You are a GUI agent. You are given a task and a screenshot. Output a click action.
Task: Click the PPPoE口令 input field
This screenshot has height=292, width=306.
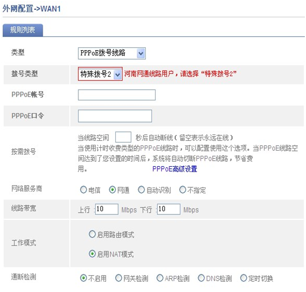[x=115, y=116]
